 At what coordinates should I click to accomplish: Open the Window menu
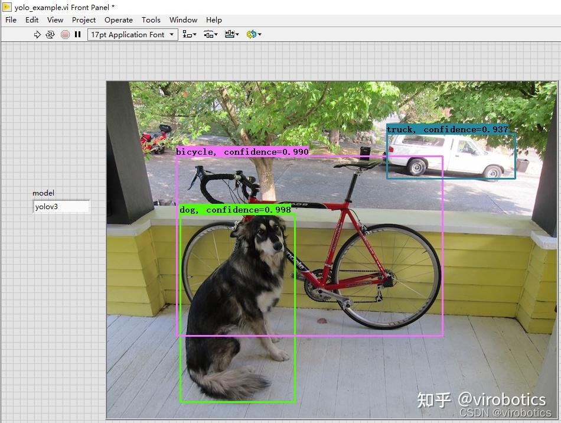pyautogui.click(x=183, y=19)
